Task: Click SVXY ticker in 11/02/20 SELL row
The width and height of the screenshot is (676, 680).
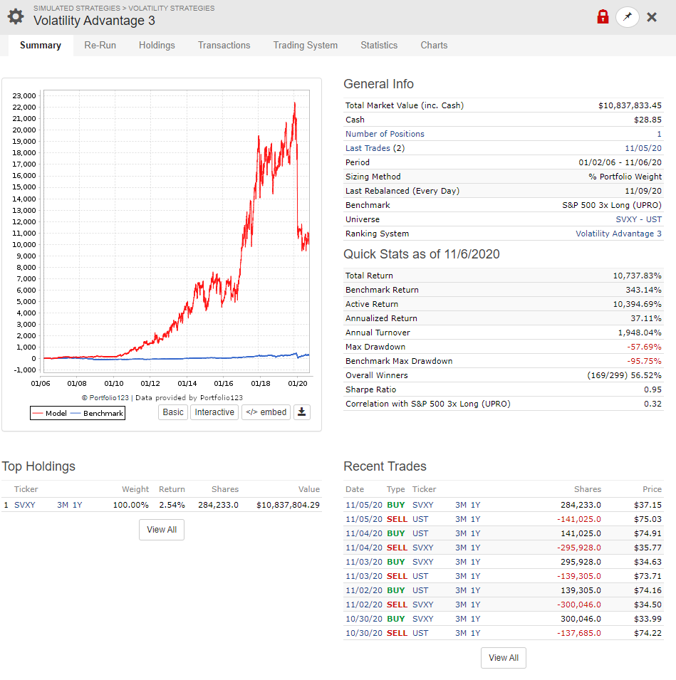Action: pyautogui.click(x=423, y=605)
